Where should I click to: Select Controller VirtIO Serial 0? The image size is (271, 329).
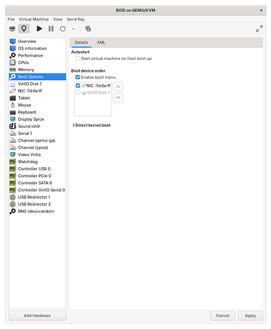[x=37, y=190]
